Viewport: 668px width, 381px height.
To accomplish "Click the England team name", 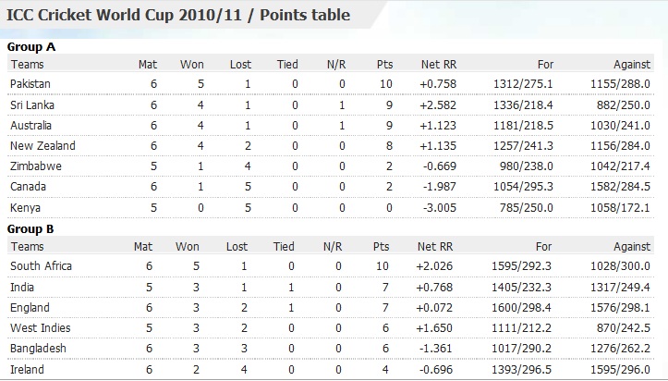I will pyautogui.click(x=30, y=307).
